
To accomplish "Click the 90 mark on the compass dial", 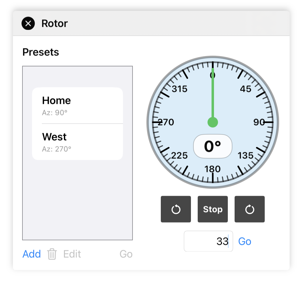I will [259, 122].
